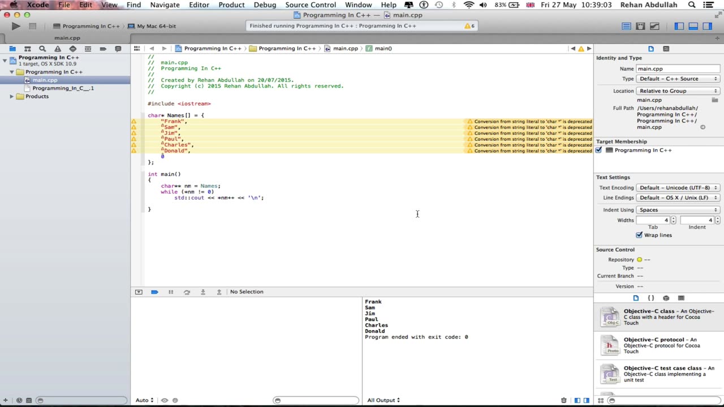Toggle the Navigator panel visibility
This screenshot has width=724, height=407.
(679, 26)
